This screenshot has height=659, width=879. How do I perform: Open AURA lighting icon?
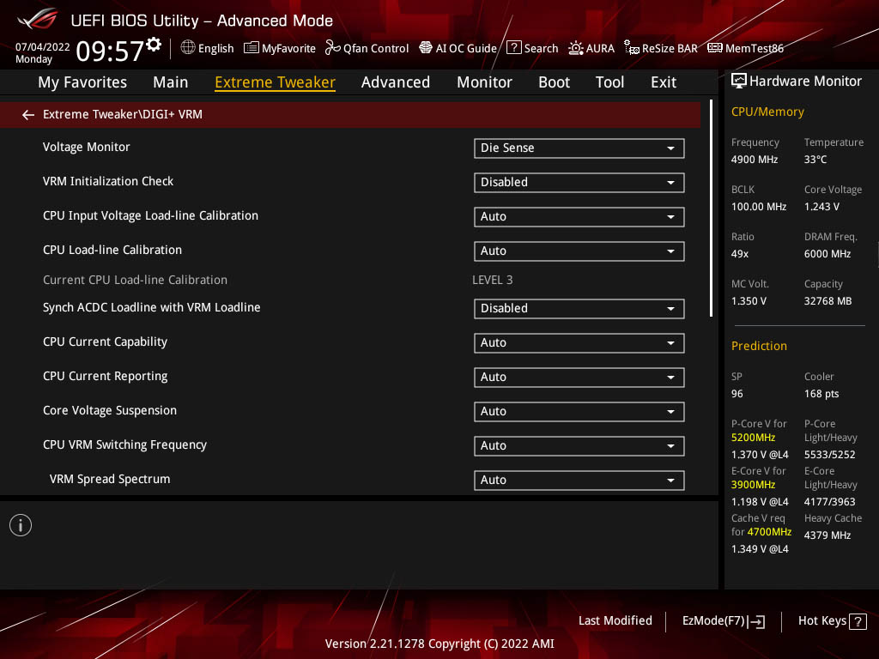576,48
